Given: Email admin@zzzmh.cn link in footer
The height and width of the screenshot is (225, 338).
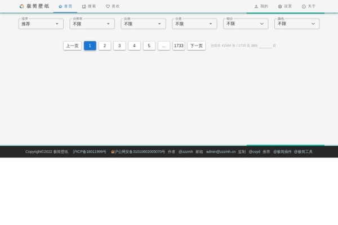Looking at the screenshot, I should 220,152.
